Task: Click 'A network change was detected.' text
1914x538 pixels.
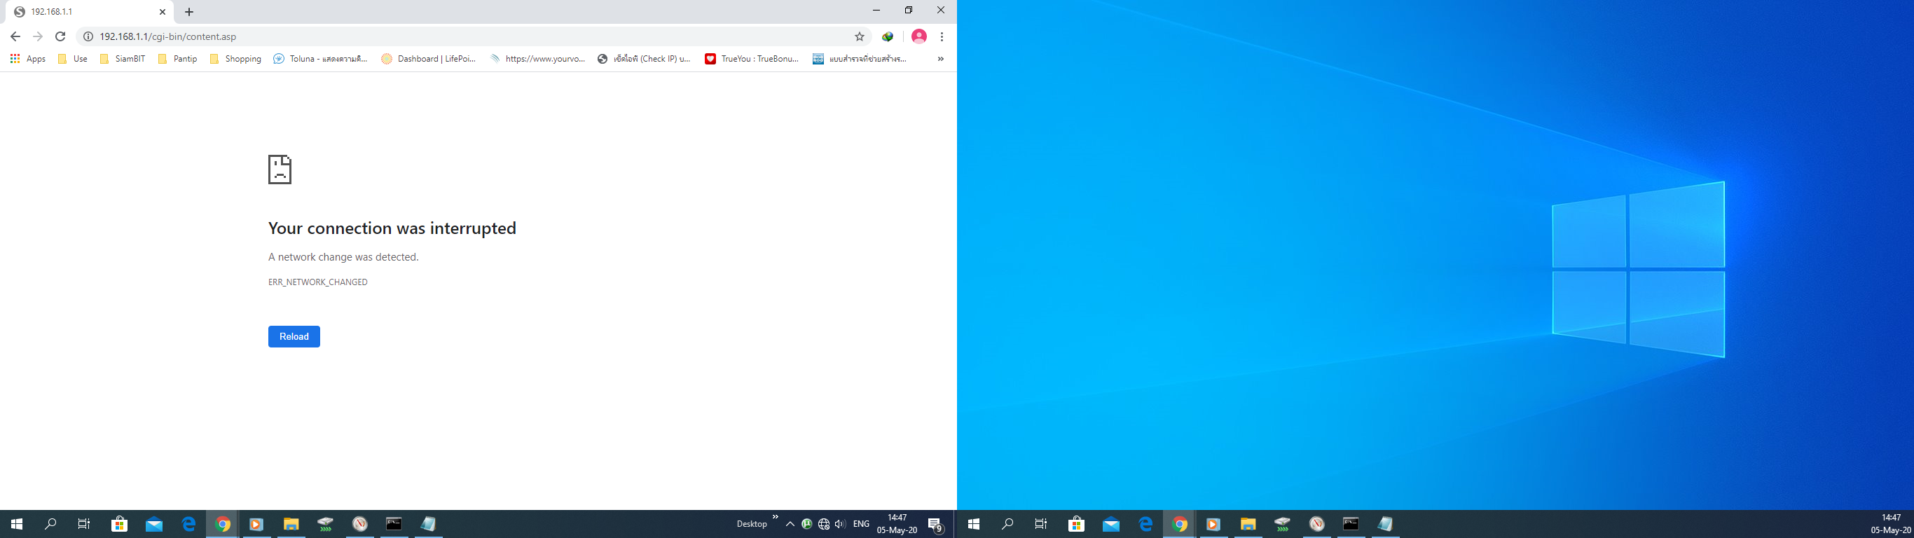Action: tap(343, 257)
